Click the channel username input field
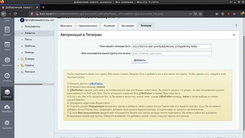 [171, 54]
